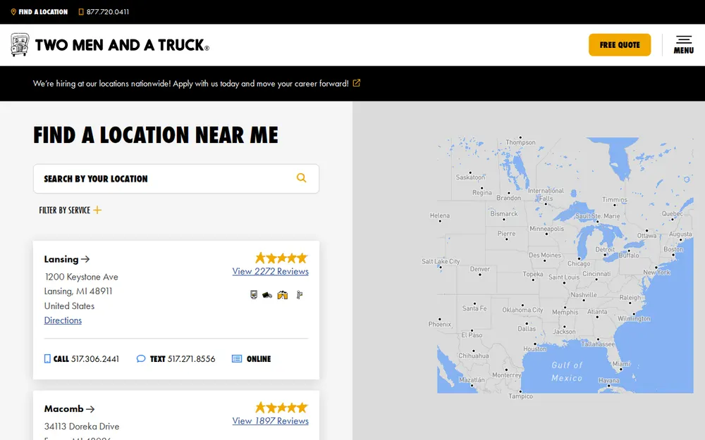Open the hamburger MENU icon

click(x=683, y=40)
